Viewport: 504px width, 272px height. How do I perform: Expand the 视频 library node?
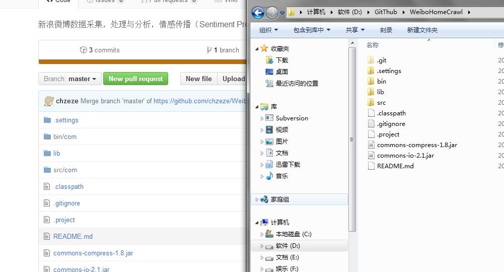click(x=262, y=130)
